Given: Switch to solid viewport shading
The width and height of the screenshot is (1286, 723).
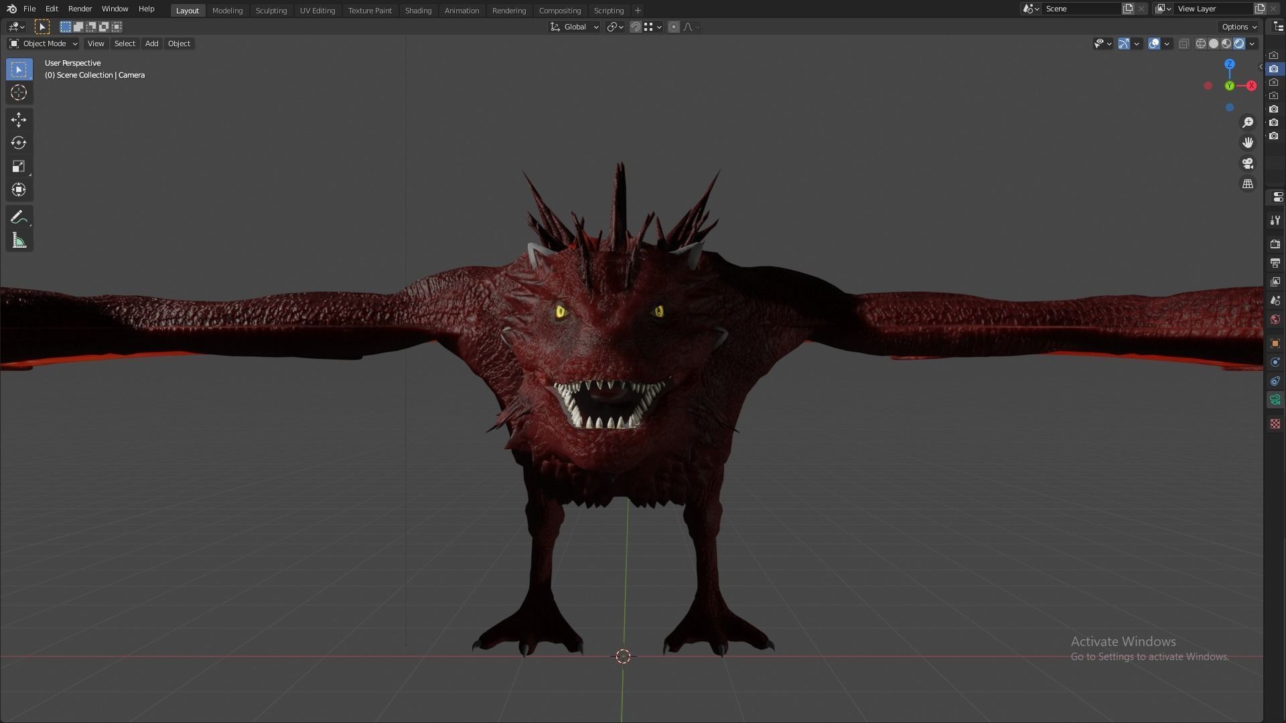Looking at the screenshot, I should click(1214, 44).
